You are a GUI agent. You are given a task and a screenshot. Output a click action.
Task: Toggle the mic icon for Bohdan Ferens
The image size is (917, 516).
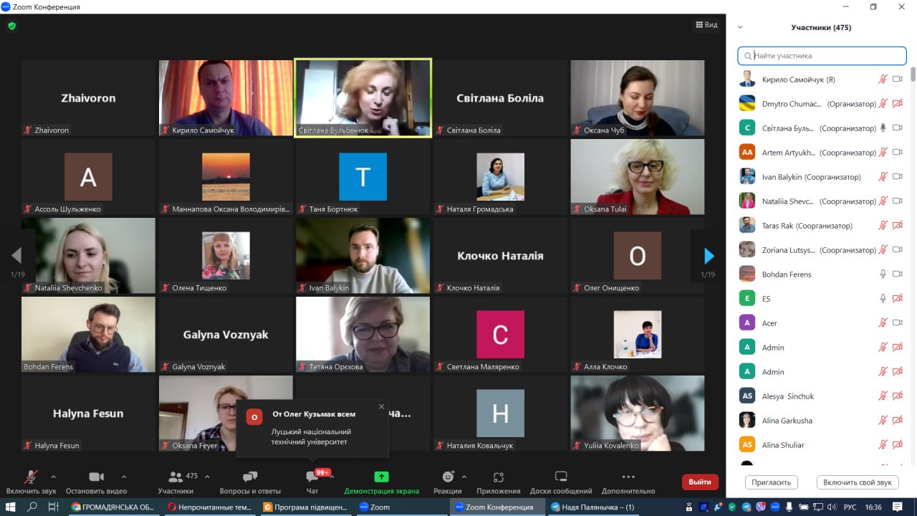pyautogui.click(x=883, y=274)
